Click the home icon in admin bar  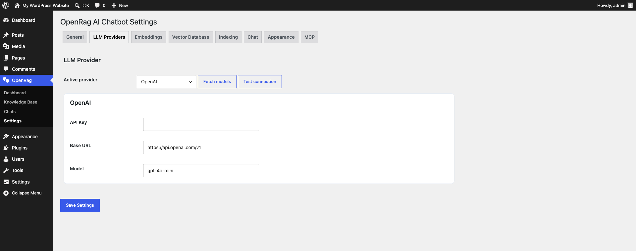(x=17, y=5)
